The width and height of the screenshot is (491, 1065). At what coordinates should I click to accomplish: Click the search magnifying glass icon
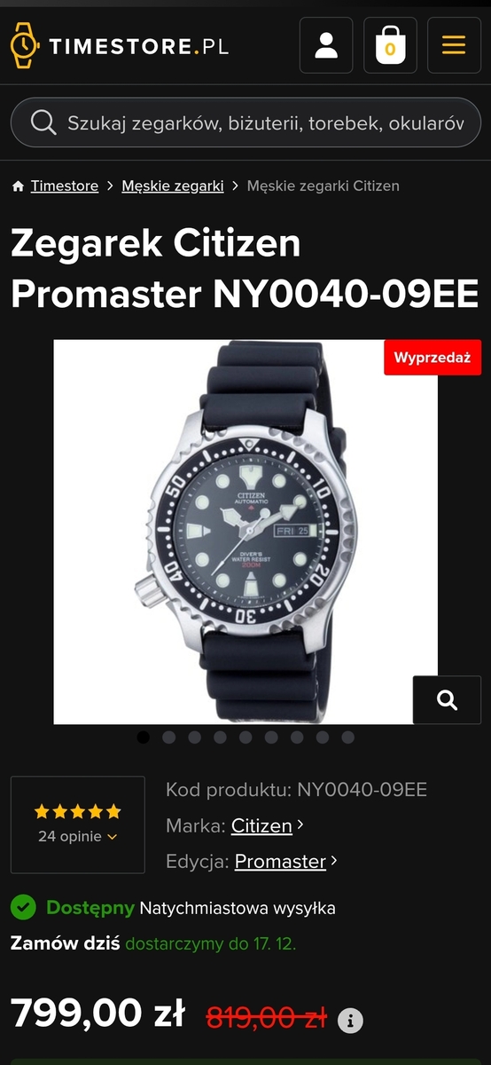pyautogui.click(x=43, y=122)
